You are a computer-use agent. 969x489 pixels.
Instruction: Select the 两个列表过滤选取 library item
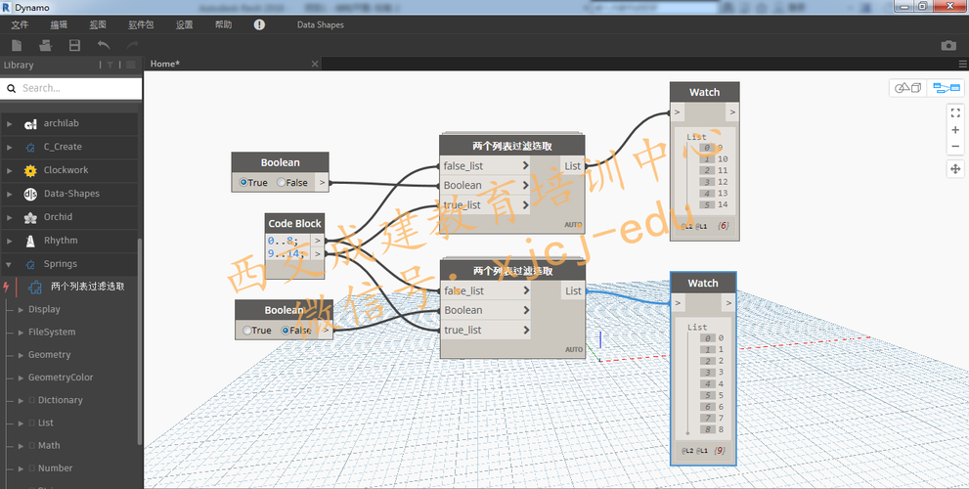click(87, 287)
